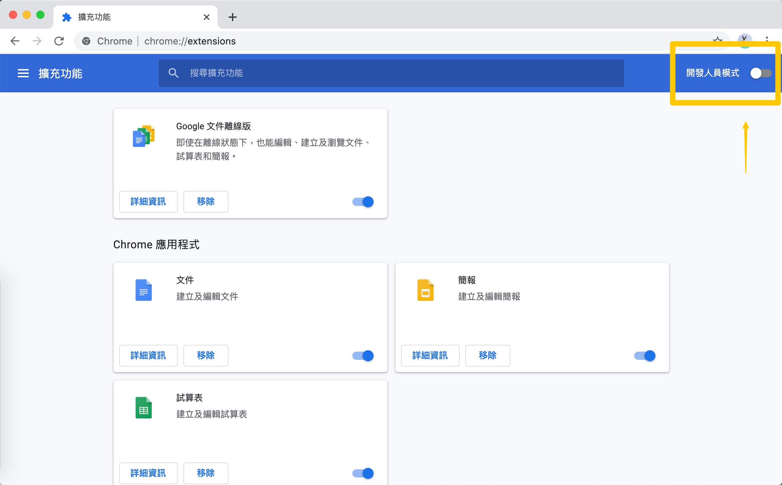Screen dimensions: 782x485
Task: Click the yellow 簡報 Slides app icon
Action: pos(425,290)
